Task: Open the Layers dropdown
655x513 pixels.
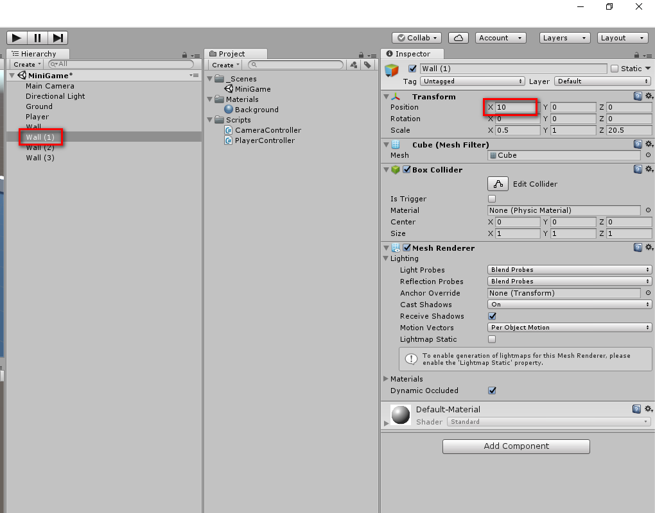Action: click(x=564, y=38)
